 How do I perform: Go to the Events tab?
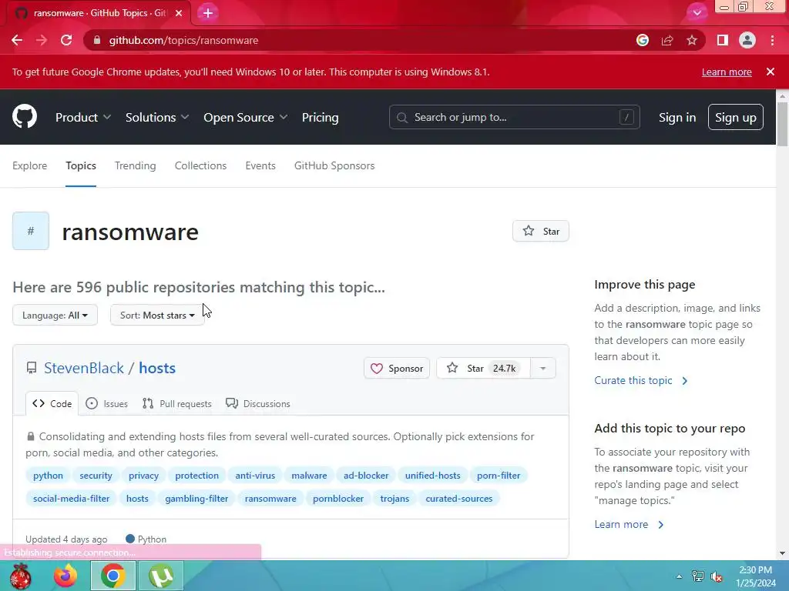click(x=260, y=165)
